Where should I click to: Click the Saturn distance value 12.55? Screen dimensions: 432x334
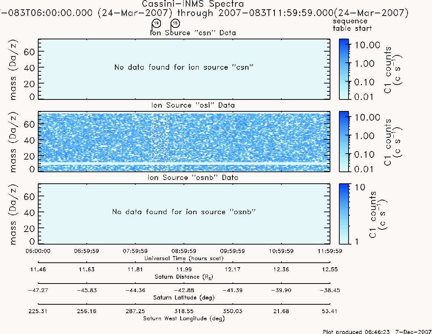click(x=330, y=269)
